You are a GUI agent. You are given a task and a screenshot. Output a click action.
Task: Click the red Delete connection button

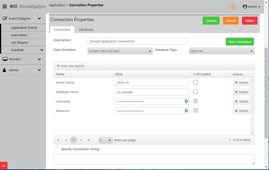point(250,21)
